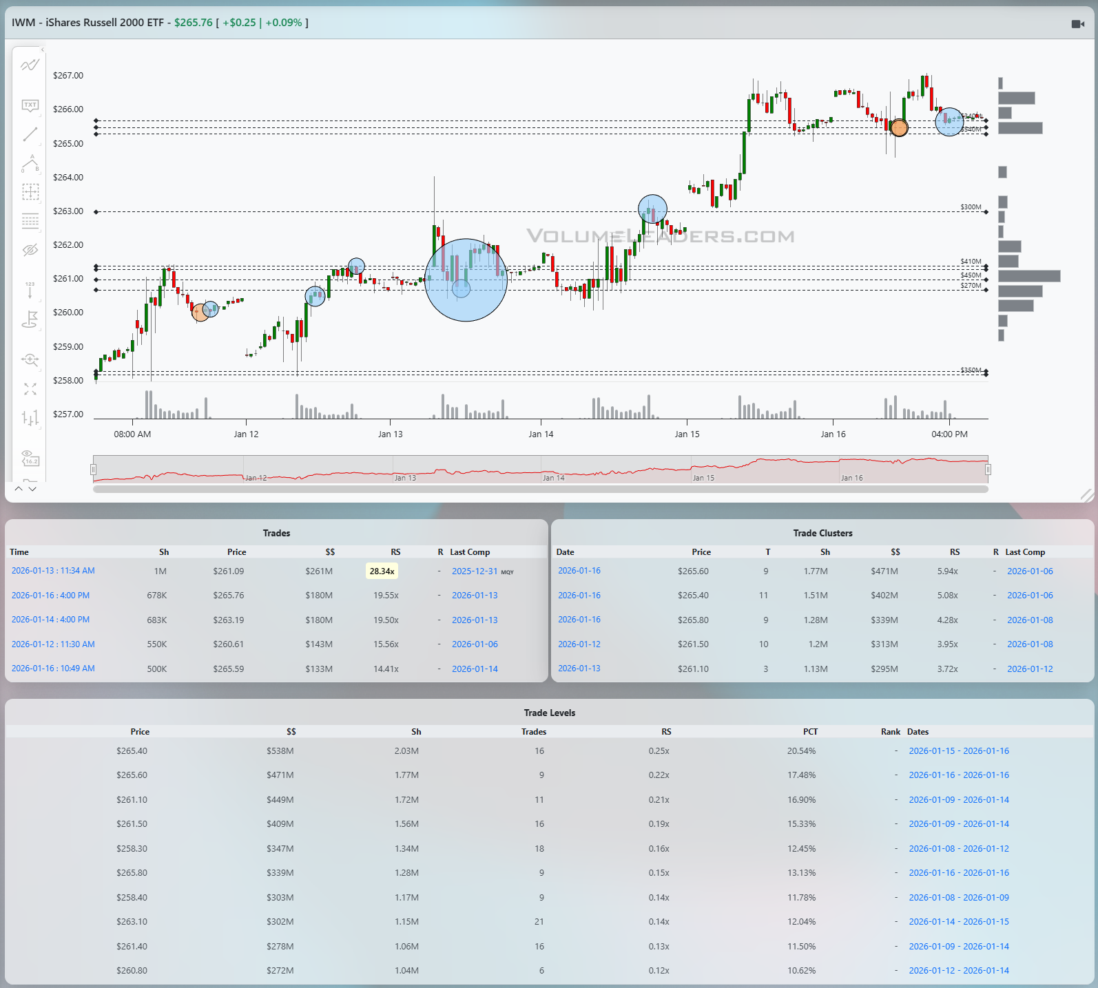Open level dates 2026-01-08 - 2026-01-12
The width and height of the screenshot is (1098, 988).
pyautogui.click(x=959, y=849)
